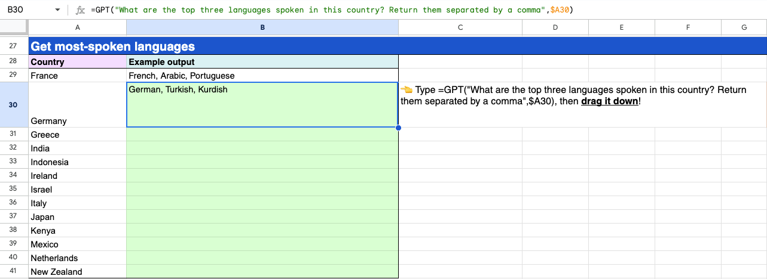Click the cell containing 'French, Arabic, Portuguese'
Viewport: 767px width, 279px height.
(262, 76)
